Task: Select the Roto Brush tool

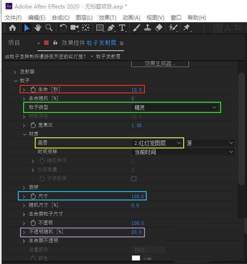Action: click(173, 28)
